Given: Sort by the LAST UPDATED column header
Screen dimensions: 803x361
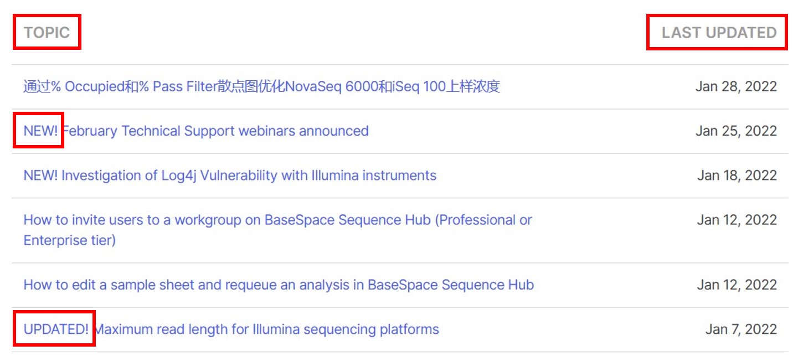Looking at the screenshot, I should coord(719,32).
